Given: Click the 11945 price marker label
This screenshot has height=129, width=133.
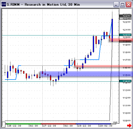Looking at the screenshot, I should tap(125, 41).
